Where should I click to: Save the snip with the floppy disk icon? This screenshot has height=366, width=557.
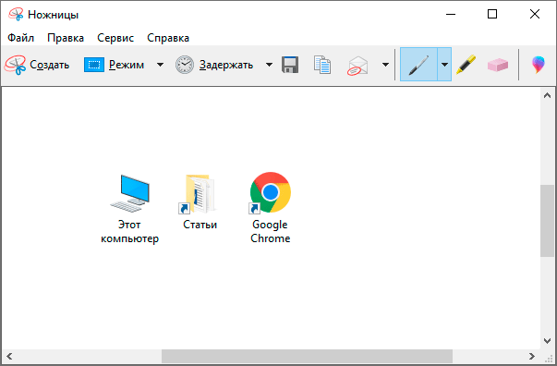tap(290, 65)
